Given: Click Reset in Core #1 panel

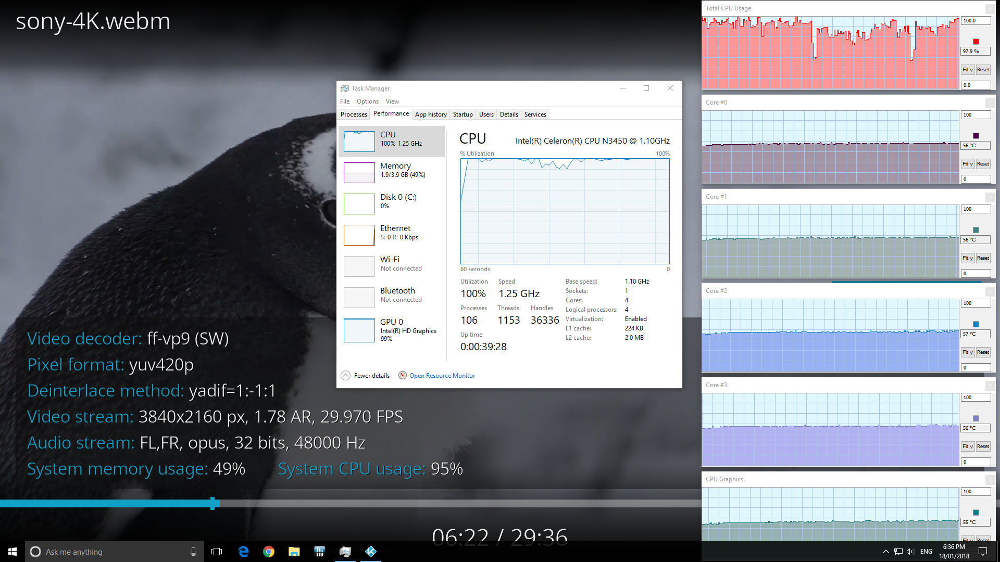Looking at the screenshot, I should [983, 258].
